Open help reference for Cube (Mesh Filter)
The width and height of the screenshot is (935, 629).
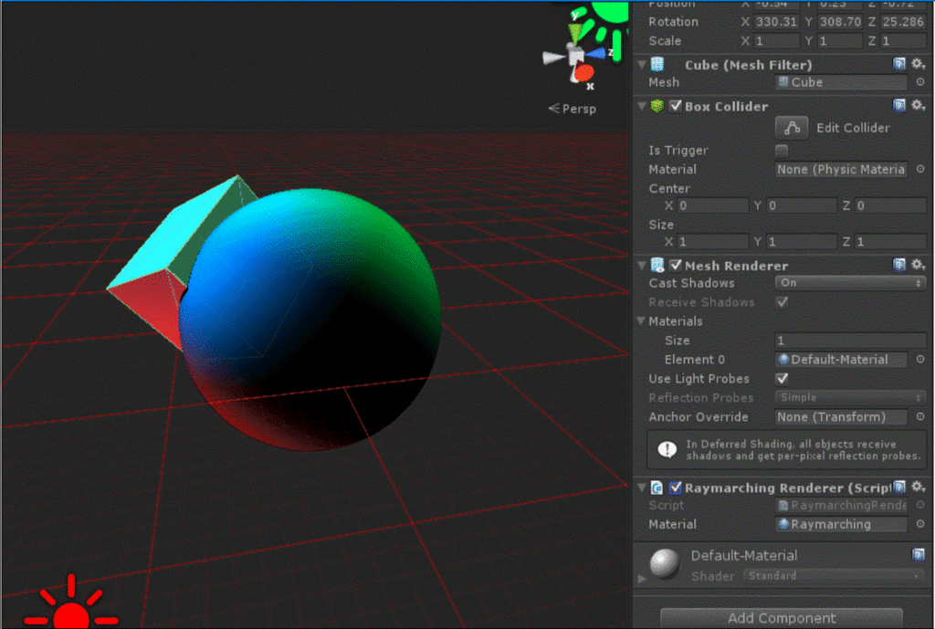coord(899,64)
